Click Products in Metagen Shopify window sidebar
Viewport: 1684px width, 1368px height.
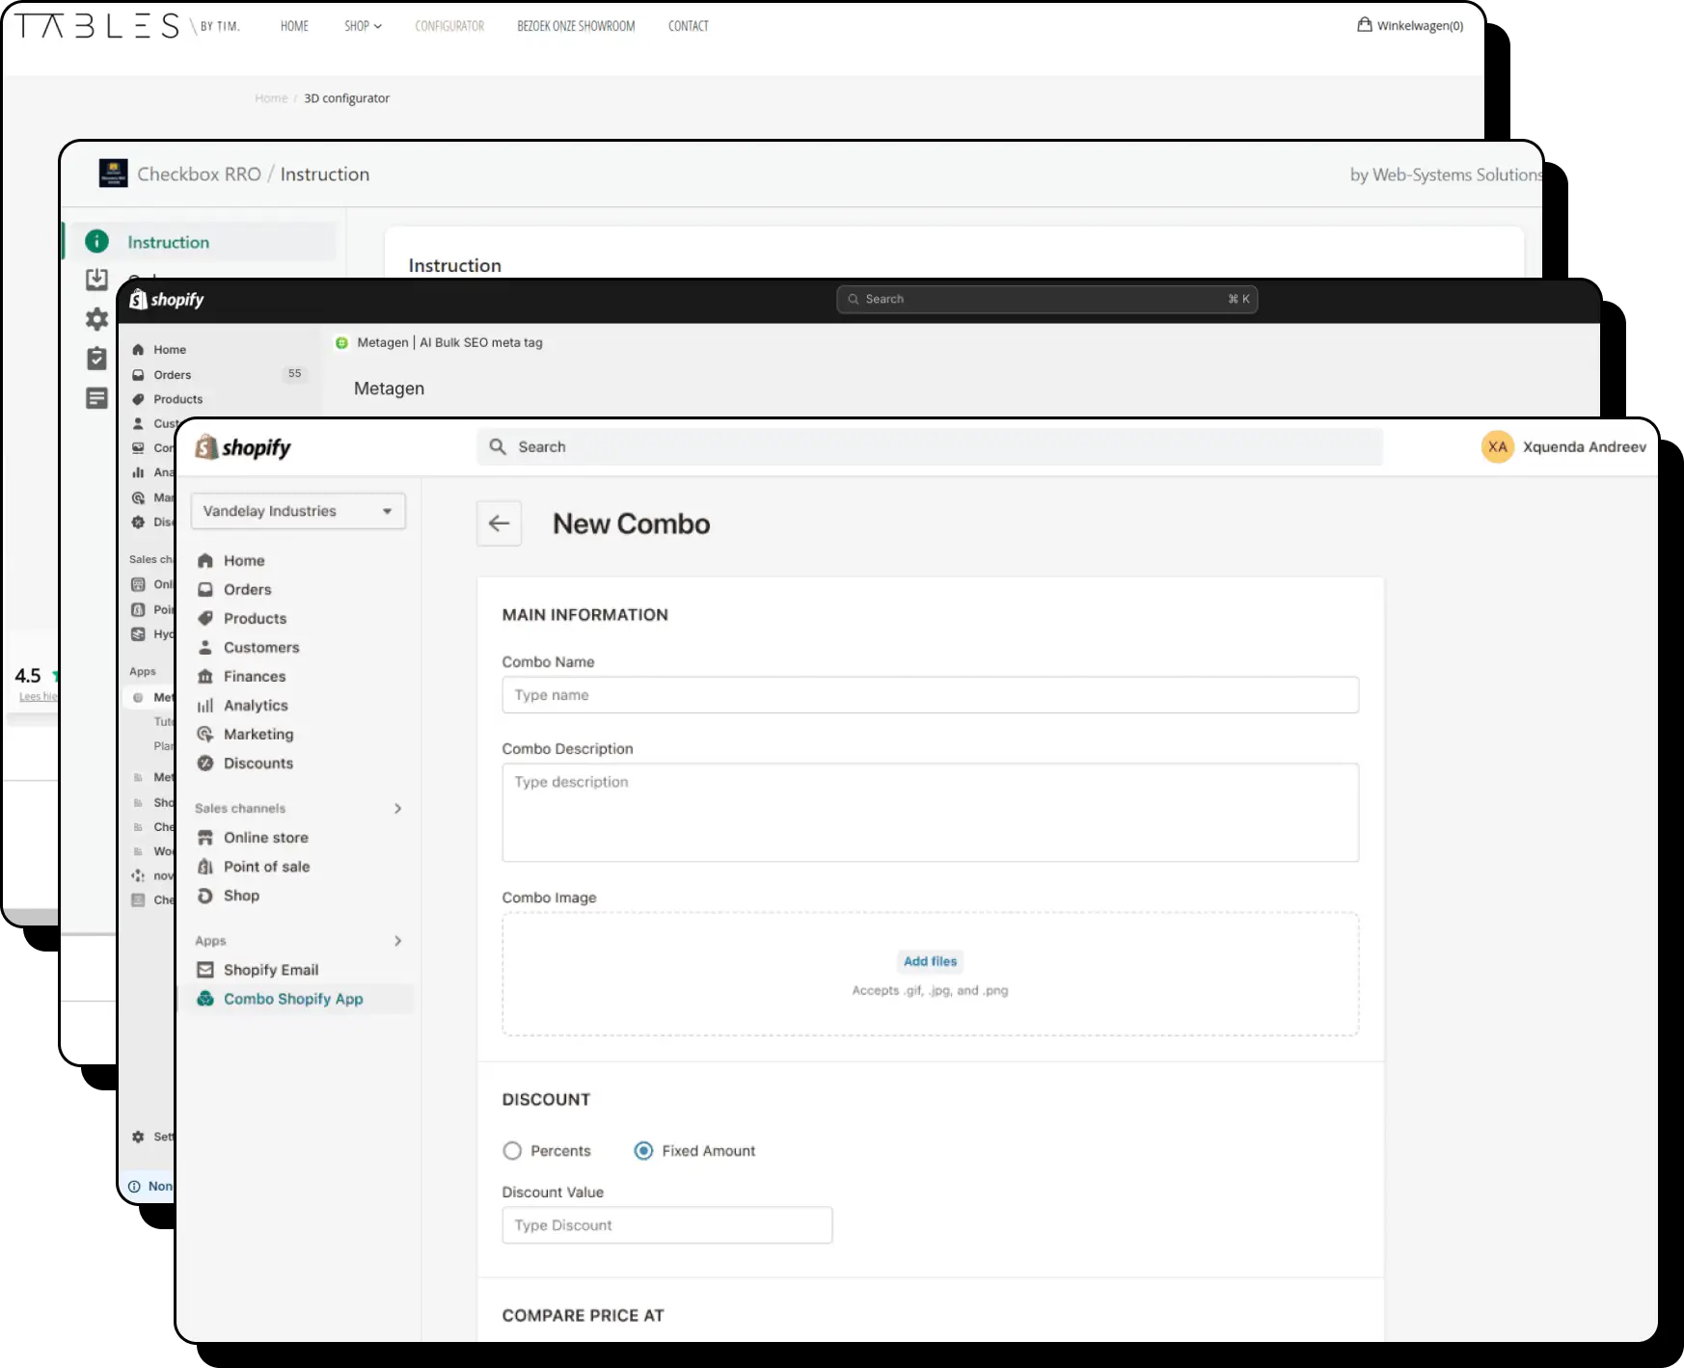point(177,399)
